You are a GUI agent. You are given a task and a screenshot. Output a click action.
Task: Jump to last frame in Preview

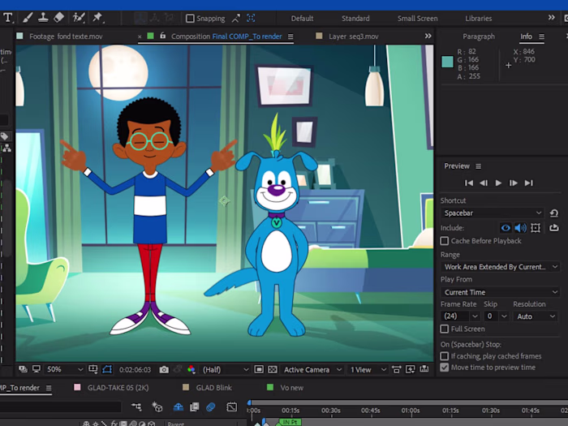pos(528,183)
